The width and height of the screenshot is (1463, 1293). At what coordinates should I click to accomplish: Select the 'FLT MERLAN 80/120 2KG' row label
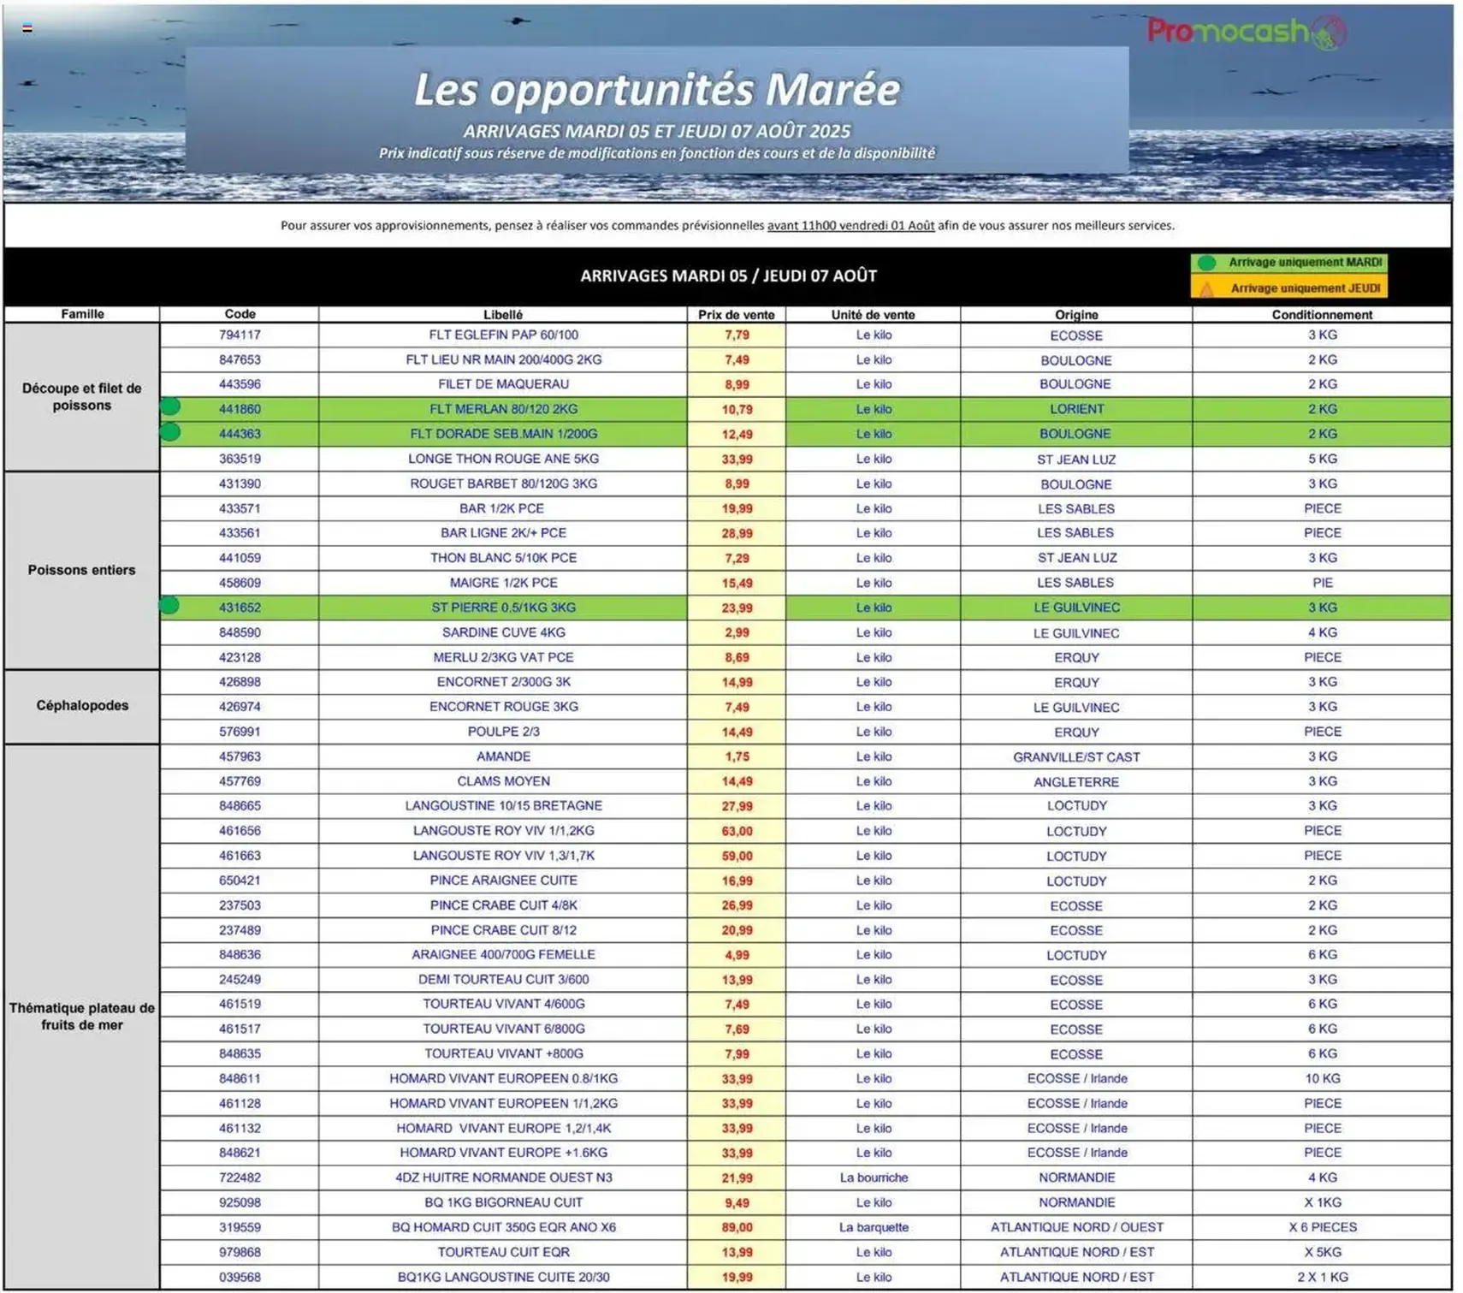(503, 409)
